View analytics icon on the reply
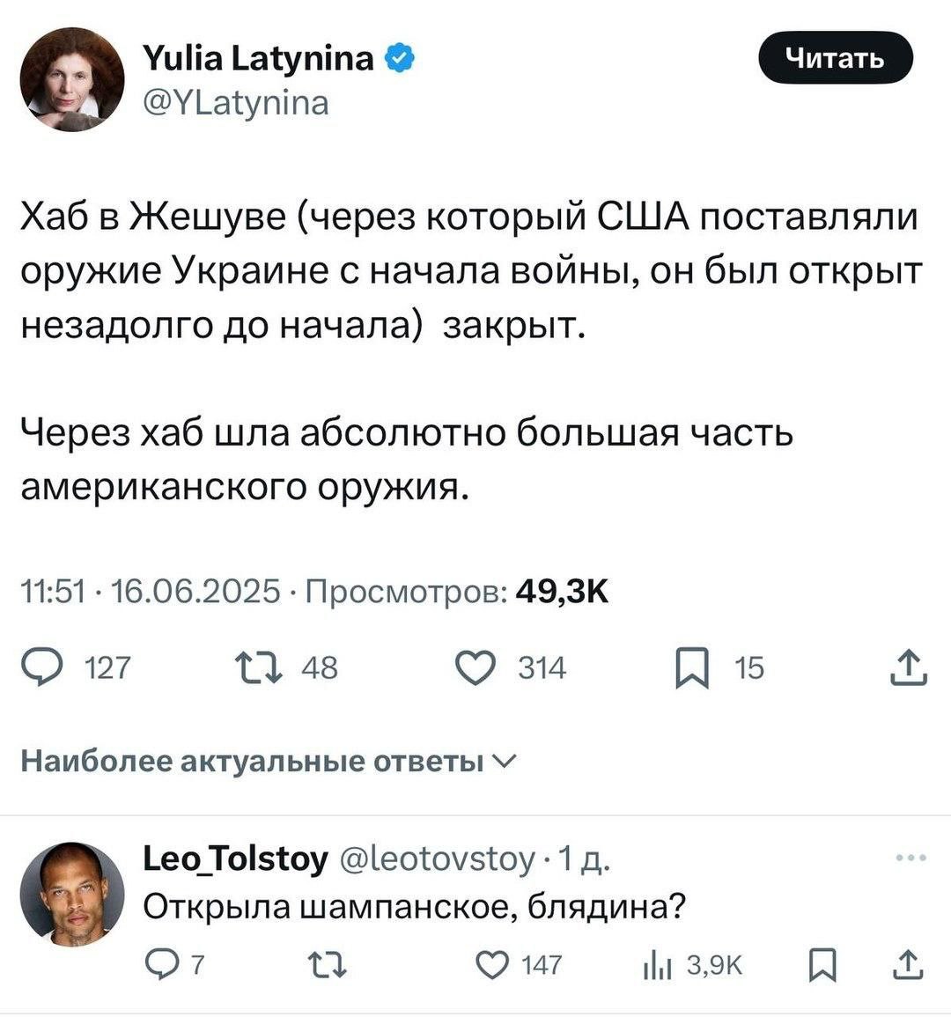Viewport: 951px width, 1017px height. 656,967
